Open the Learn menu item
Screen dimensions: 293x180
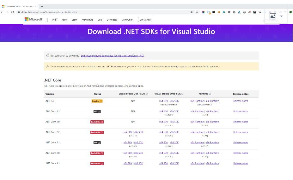74,20
